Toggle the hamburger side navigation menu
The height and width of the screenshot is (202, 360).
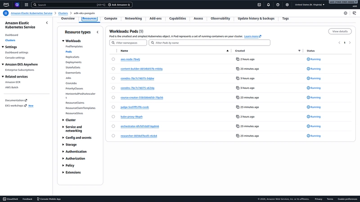pyautogui.click(x=6, y=13)
